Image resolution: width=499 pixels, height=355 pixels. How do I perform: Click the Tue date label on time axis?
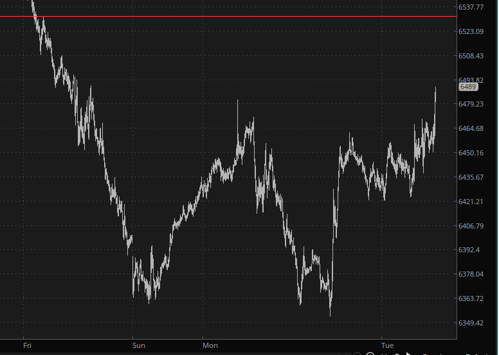(x=387, y=345)
